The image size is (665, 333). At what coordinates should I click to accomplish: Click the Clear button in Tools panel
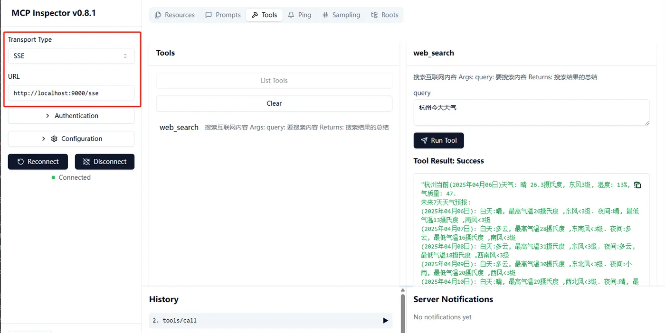(x=274, y=103)
